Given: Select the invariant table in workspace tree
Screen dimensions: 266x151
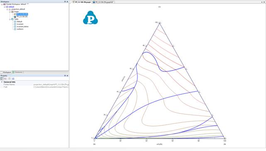Looking at the screenshot, I should click(x=20, y=24).
